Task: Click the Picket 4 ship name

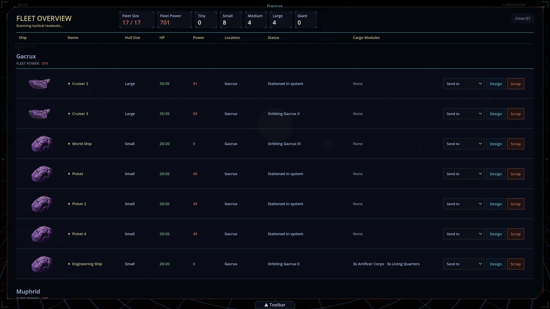Action: click(79, 234)
